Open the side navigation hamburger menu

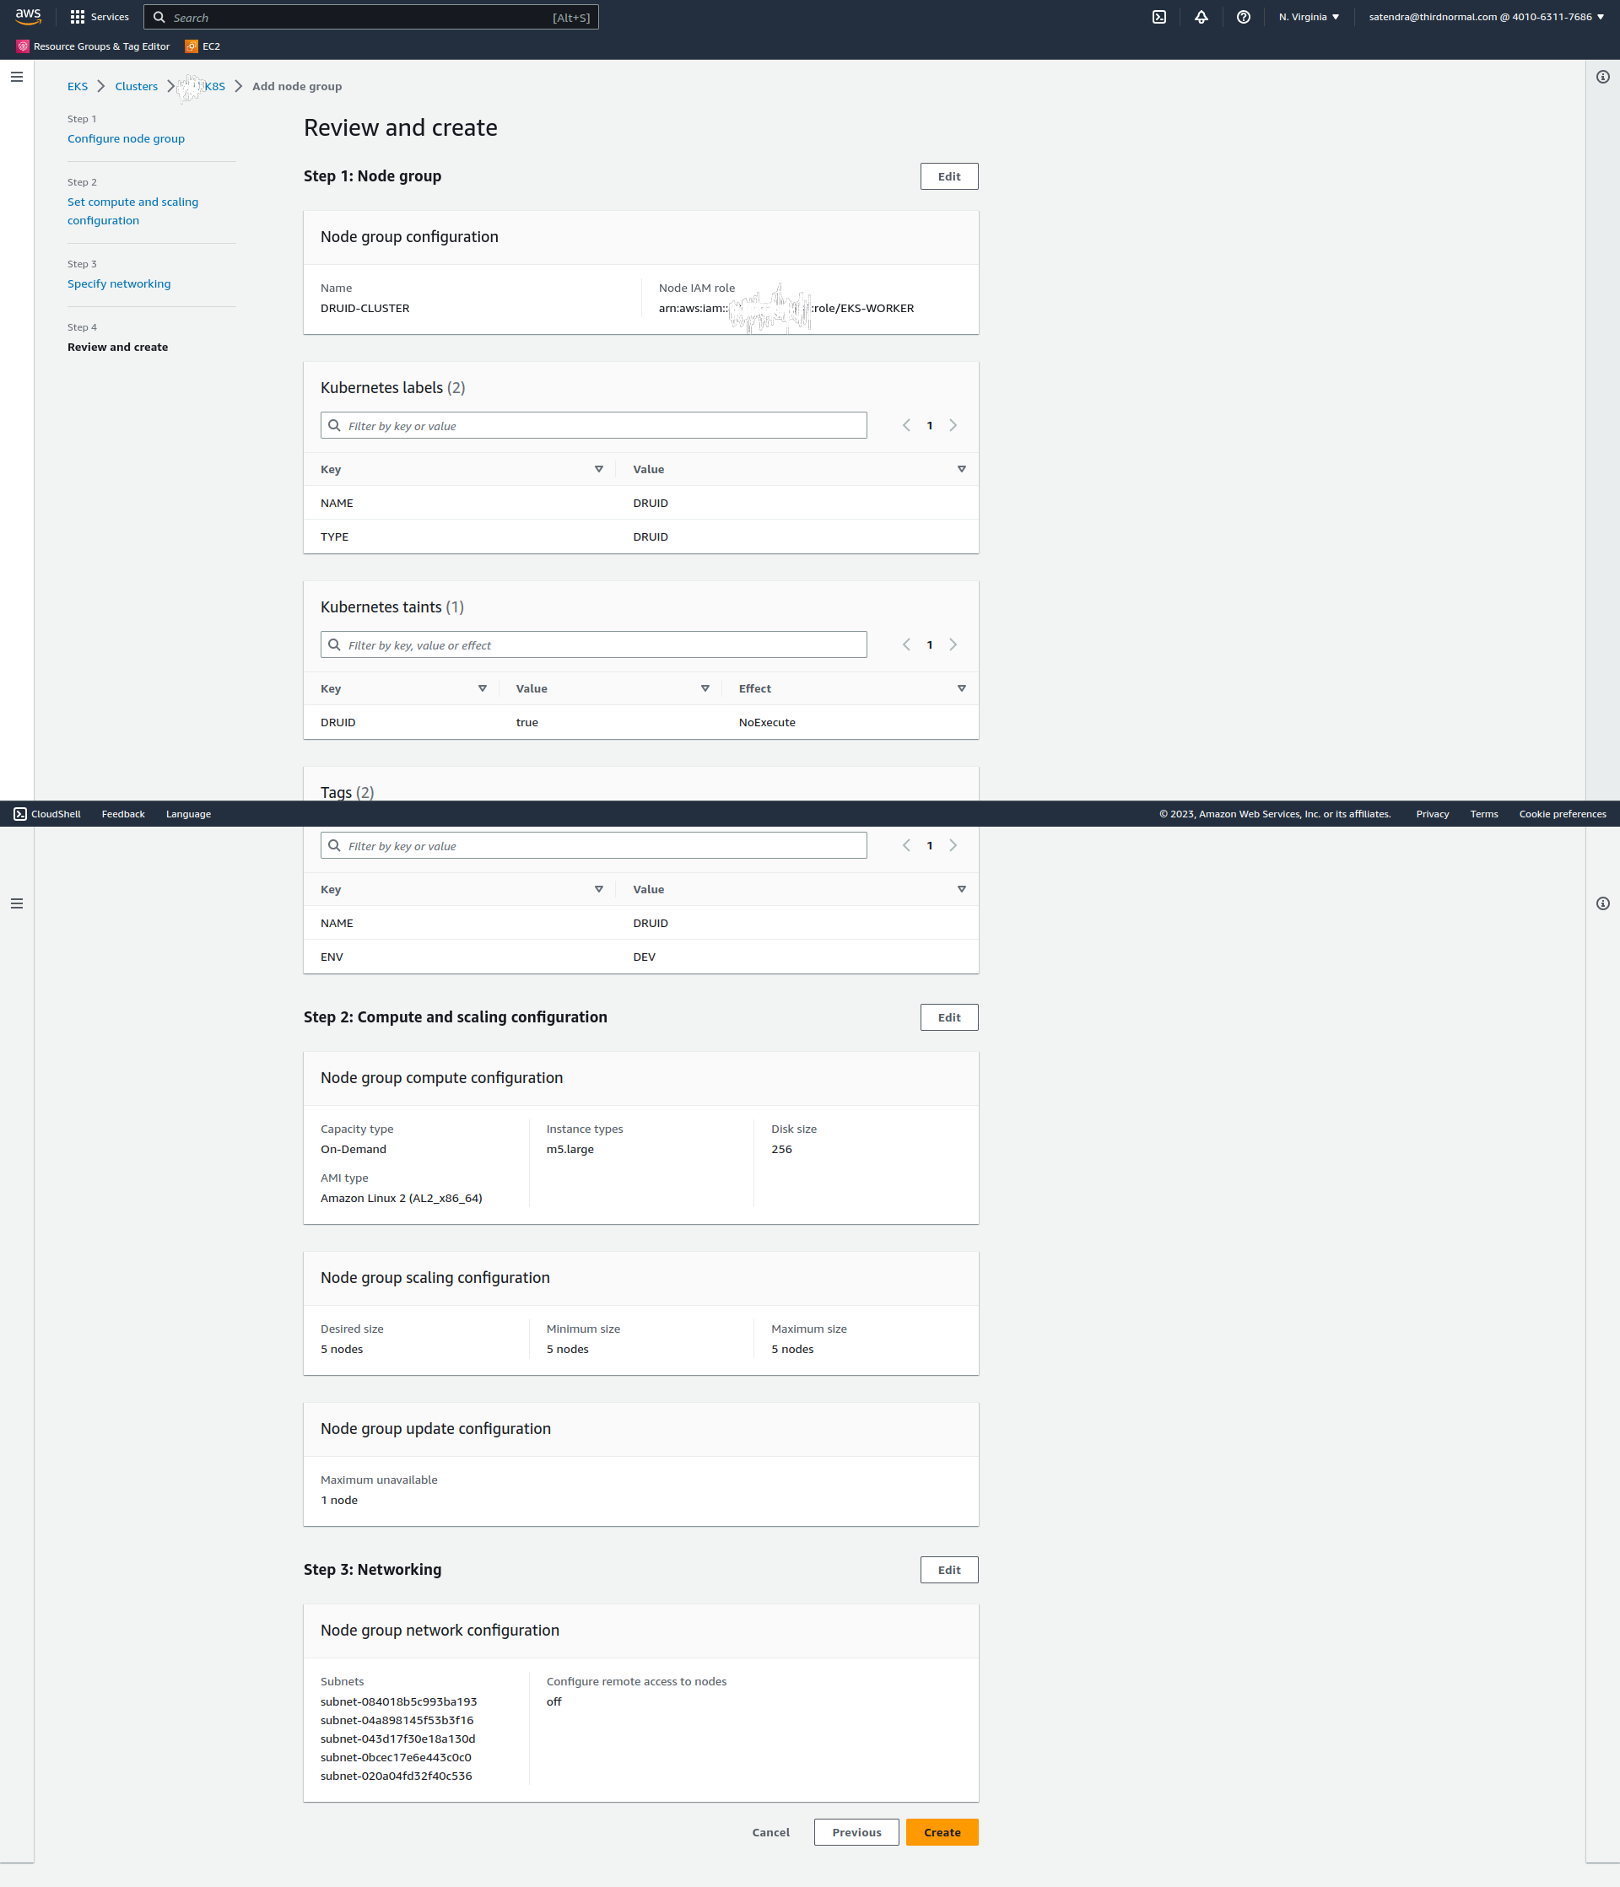click(x=16, y=78)
